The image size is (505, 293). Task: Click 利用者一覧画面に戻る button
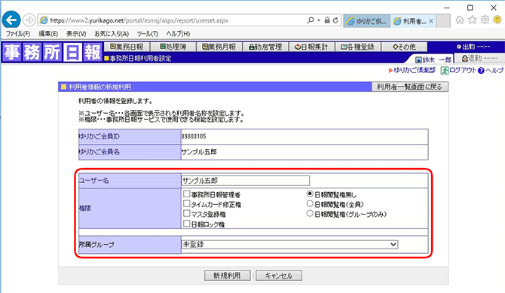point(410,87)
